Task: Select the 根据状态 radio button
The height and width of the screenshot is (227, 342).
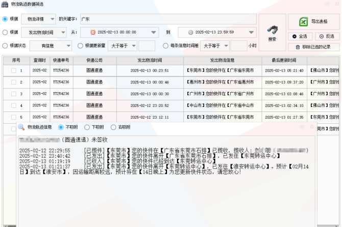Action: pyautogui.click(x=5, y=46)
